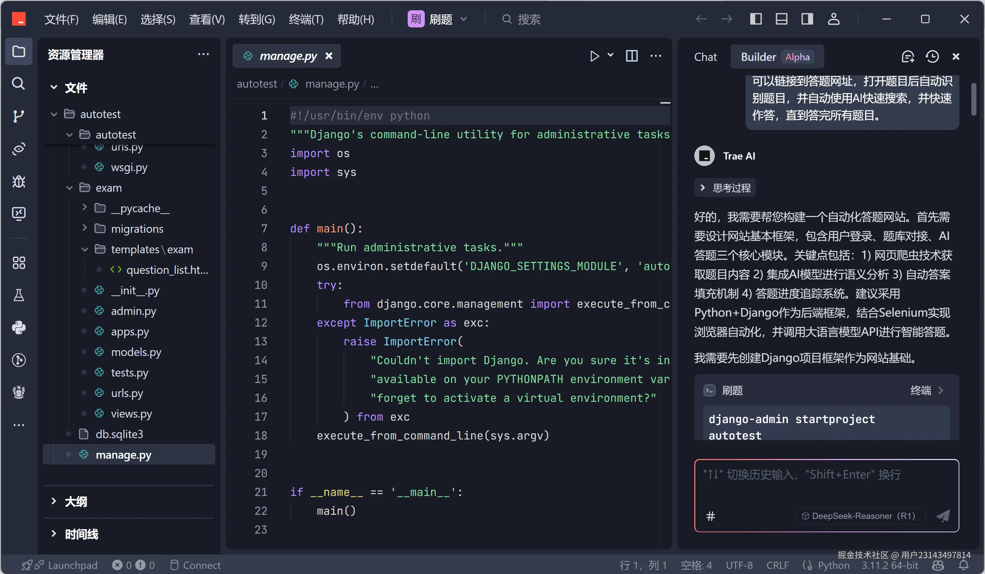Click Launchpad in the status bar
Screen dimensions: 985x574
click(x=60, y=565)
